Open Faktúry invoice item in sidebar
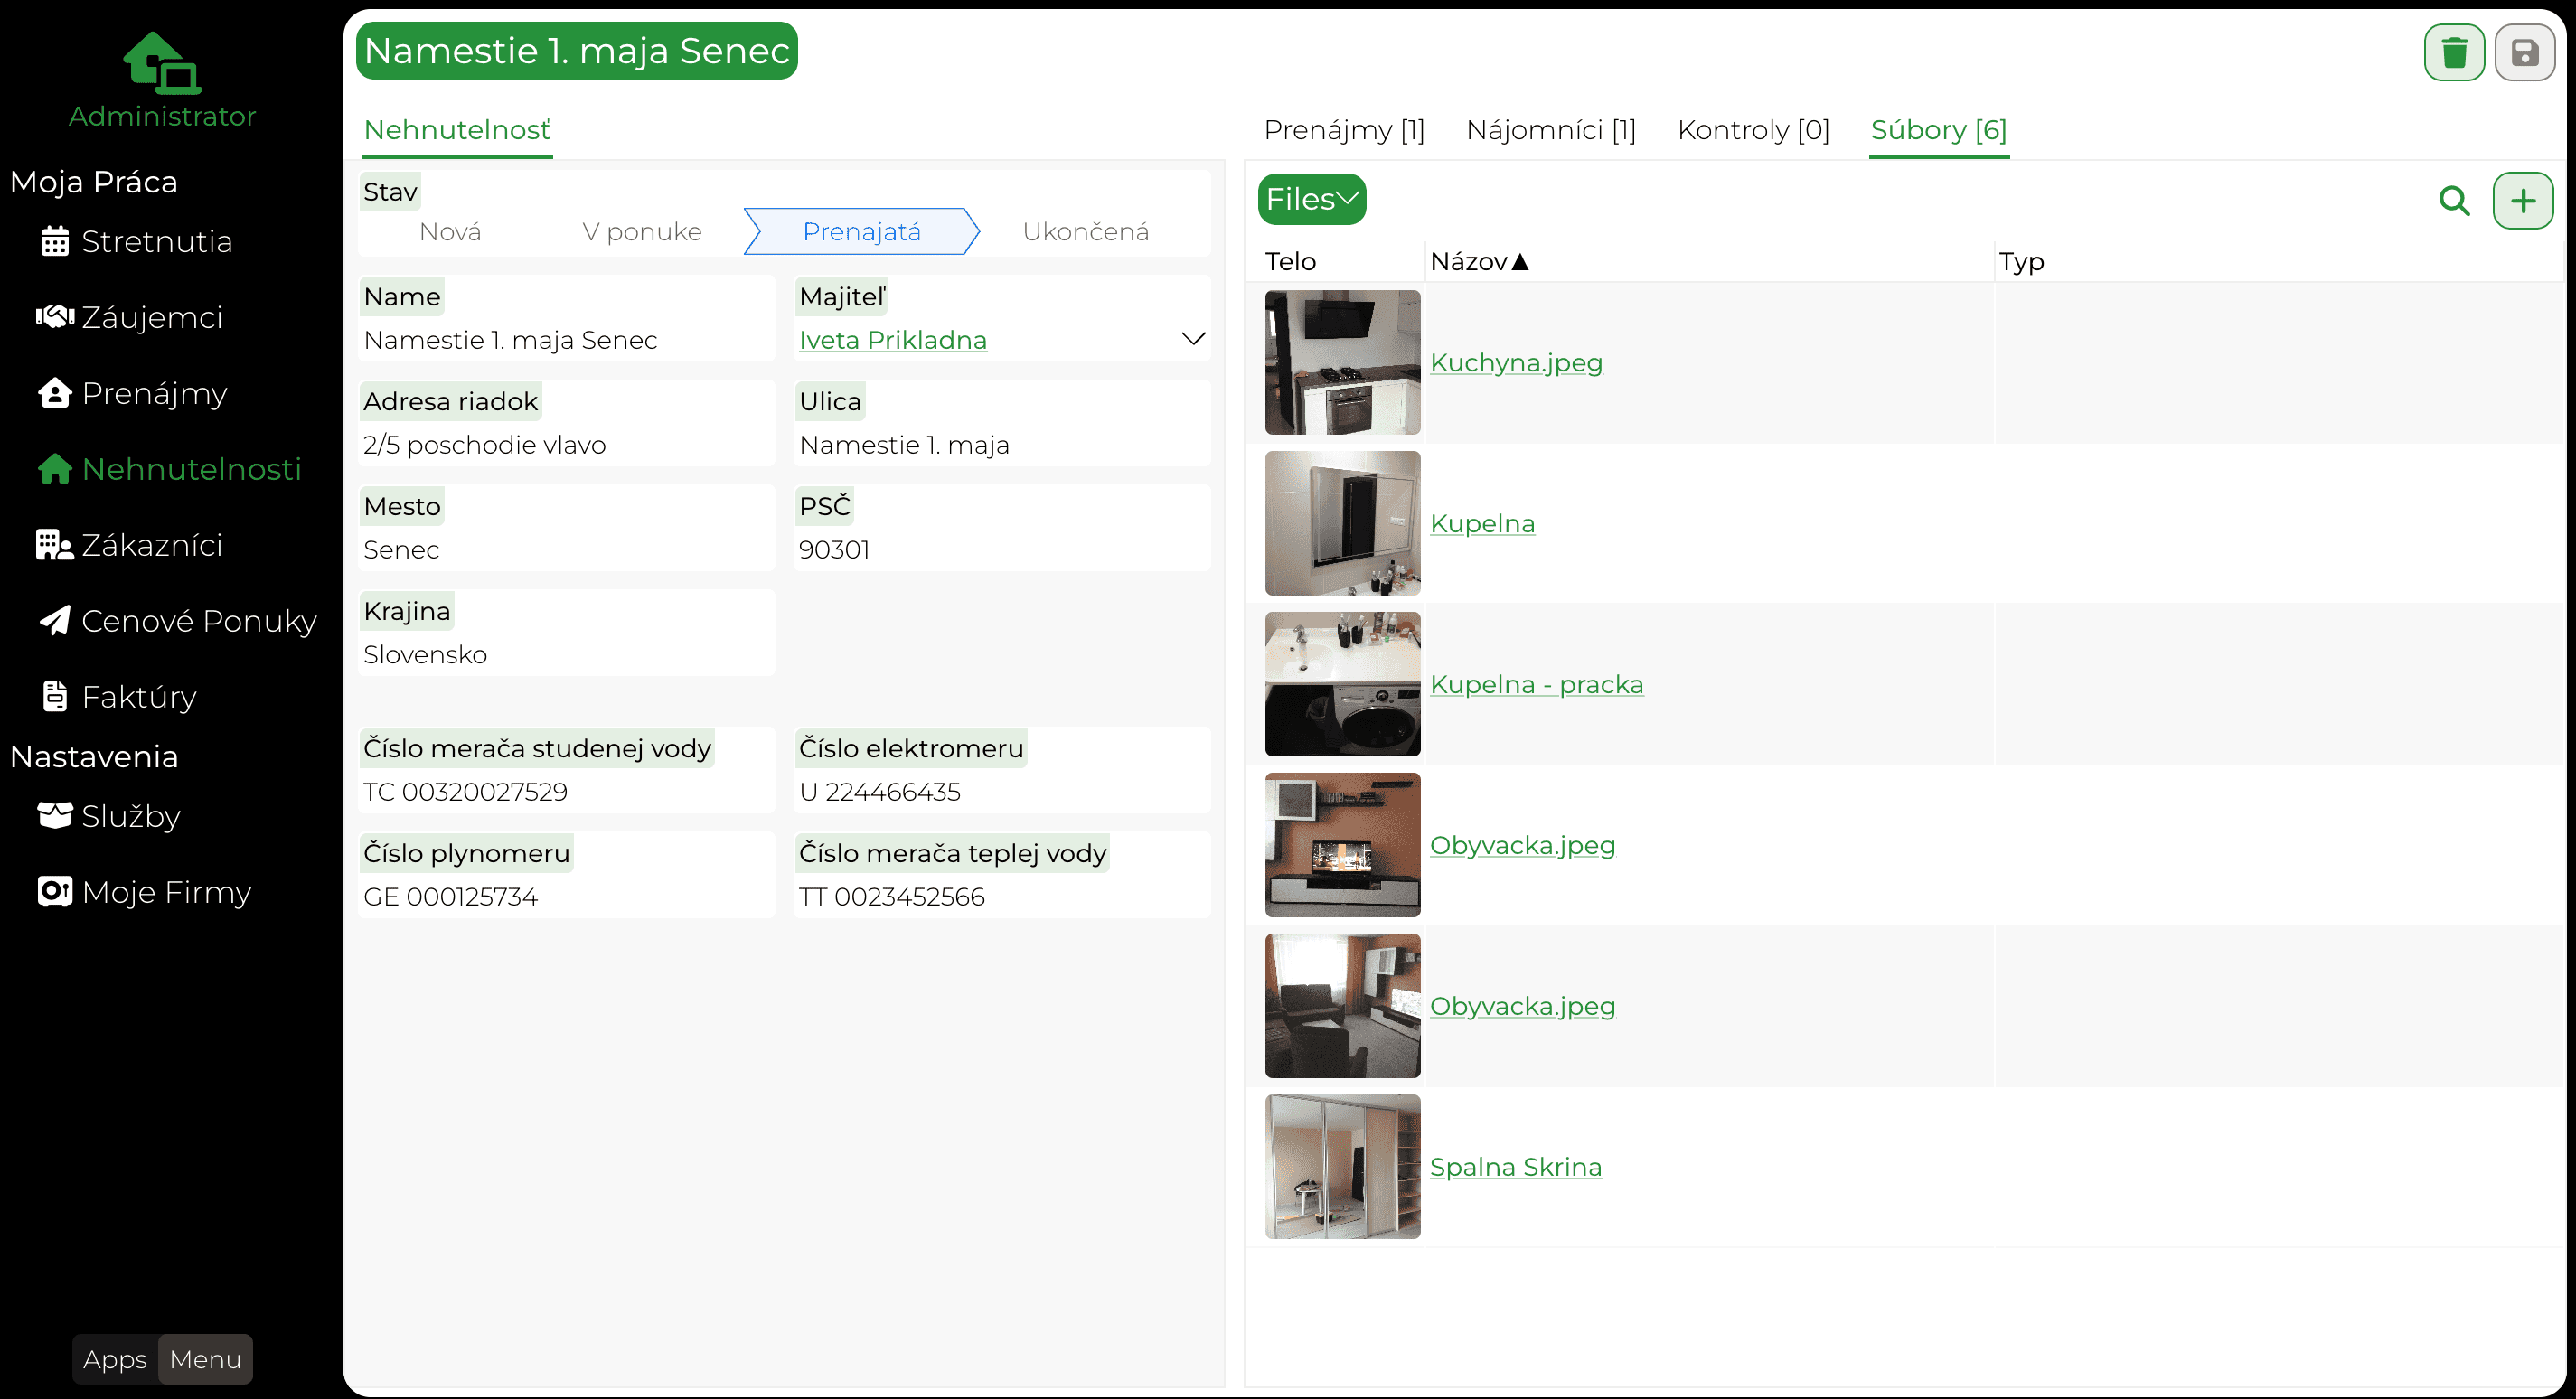This screenshot has height=1399, width=2576. [x=117, y=697]
